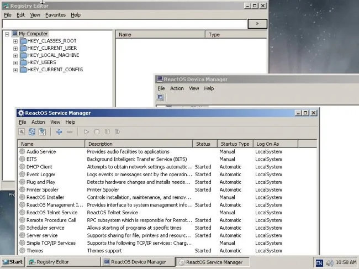Image resolution: width=359 pixels, height=269 pixels.
Task: Select the Themes service gear icon
Action: tap(22, 250)
